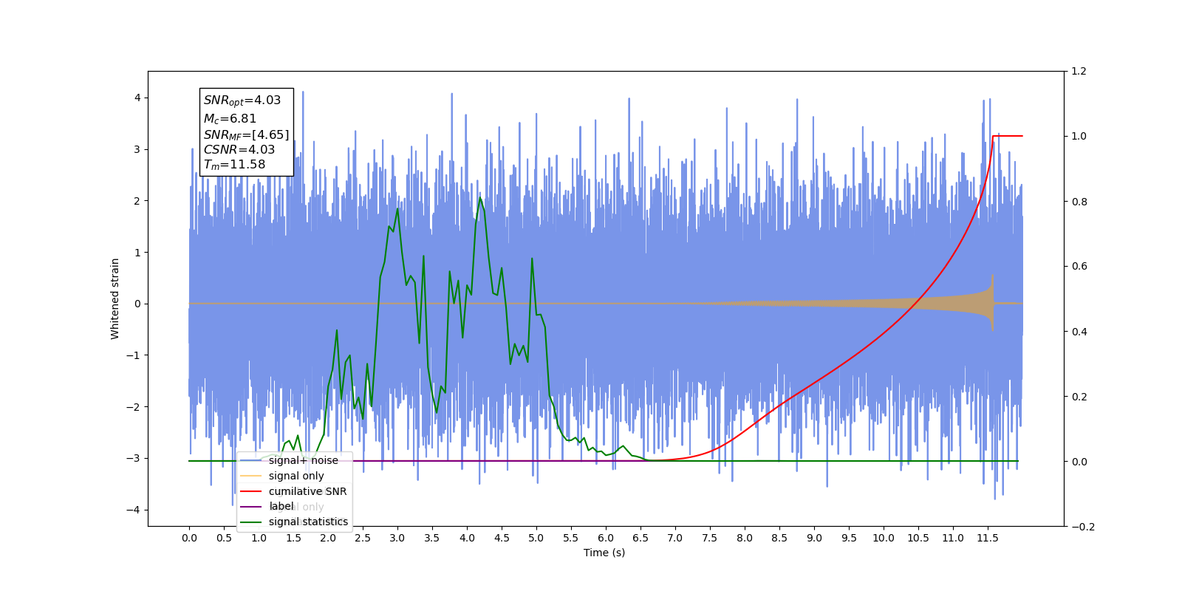The image size is (1182, 591).
Task: Click the red cumulative SNR legend line swatch
Action: click(x=251, y=491)
